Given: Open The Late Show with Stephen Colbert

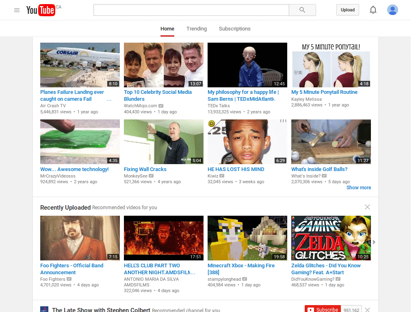Looking at the screenshot, I should pyautogui.click(x=101, y=310).
